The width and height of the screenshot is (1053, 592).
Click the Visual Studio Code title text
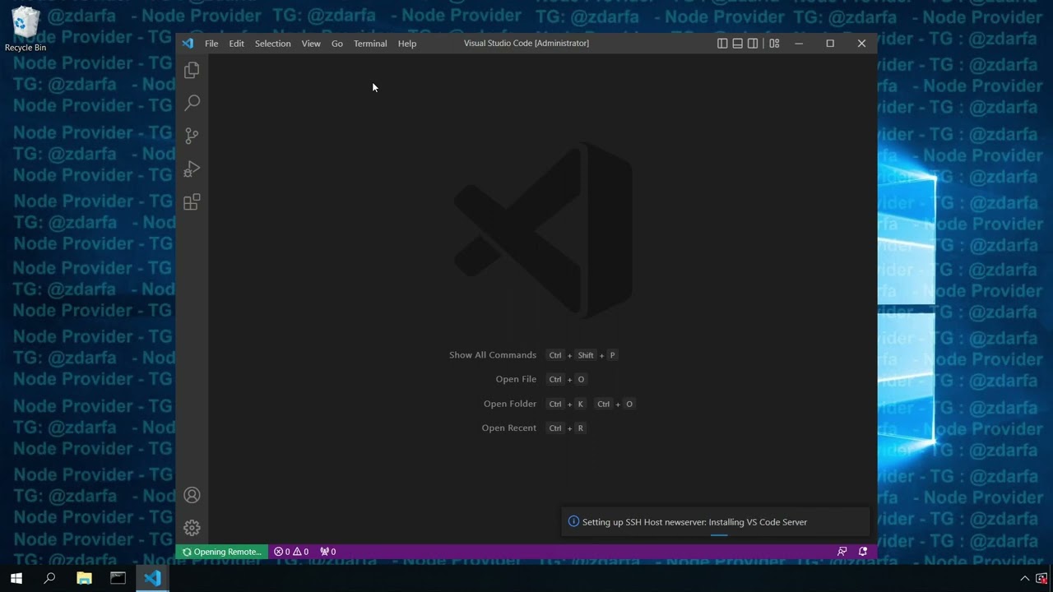click(526, 43)
